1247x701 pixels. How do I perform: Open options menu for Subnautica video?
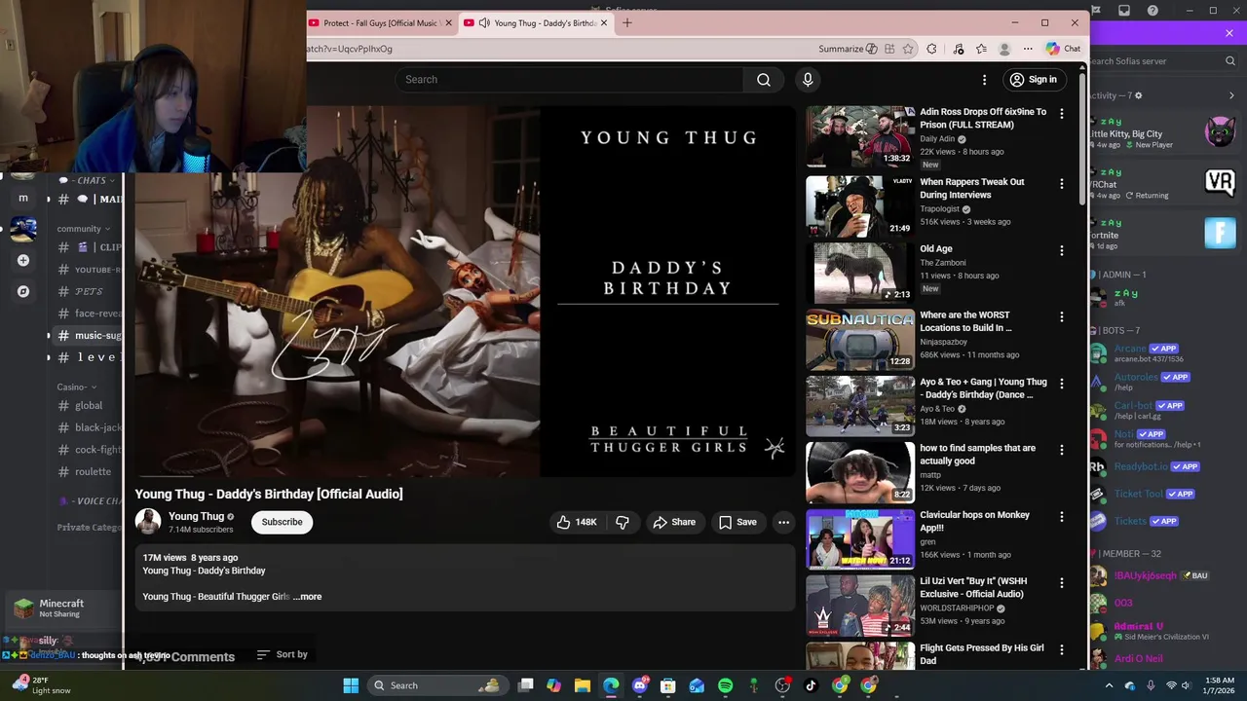tap(1061, 316)
